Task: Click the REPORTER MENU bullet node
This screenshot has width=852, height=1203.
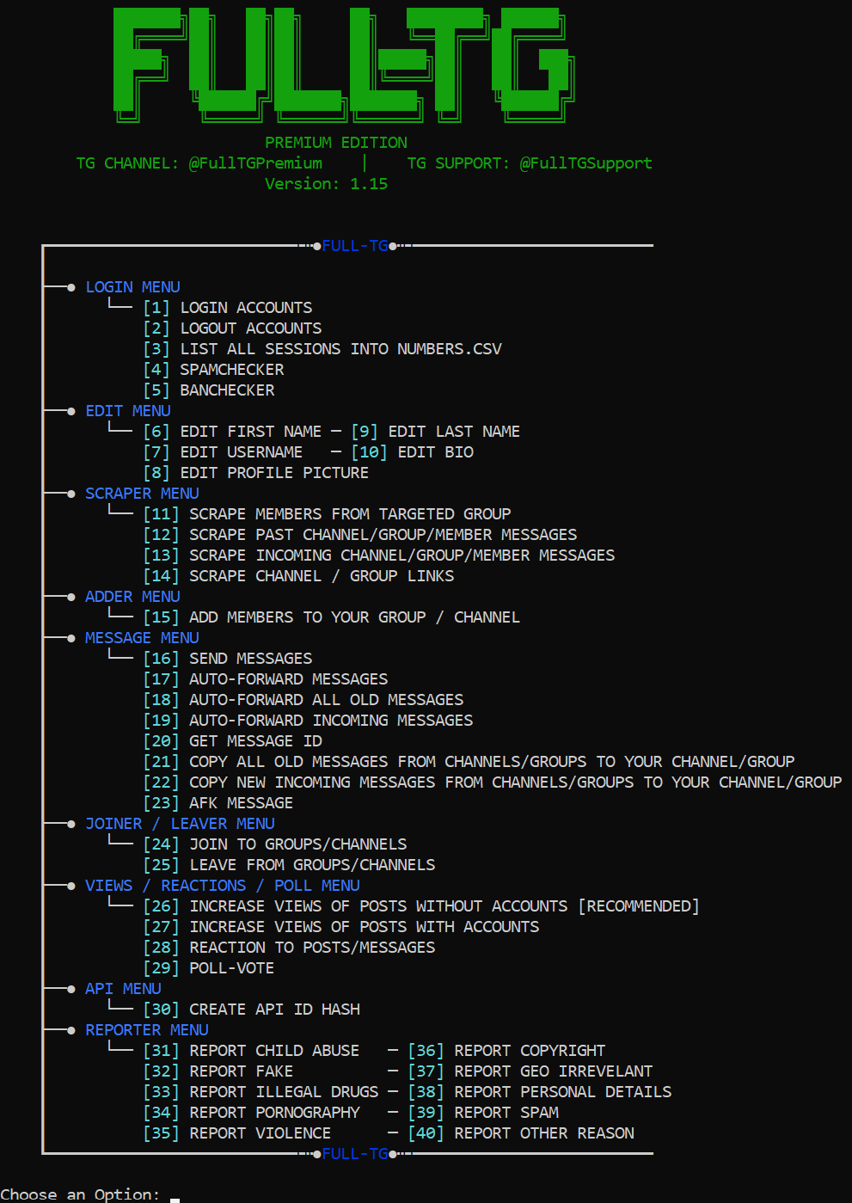Action: (70, 1030)
